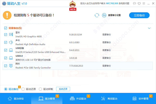
Task: Click 需要备份 status in 显卡 row
Action: (106, 35)
